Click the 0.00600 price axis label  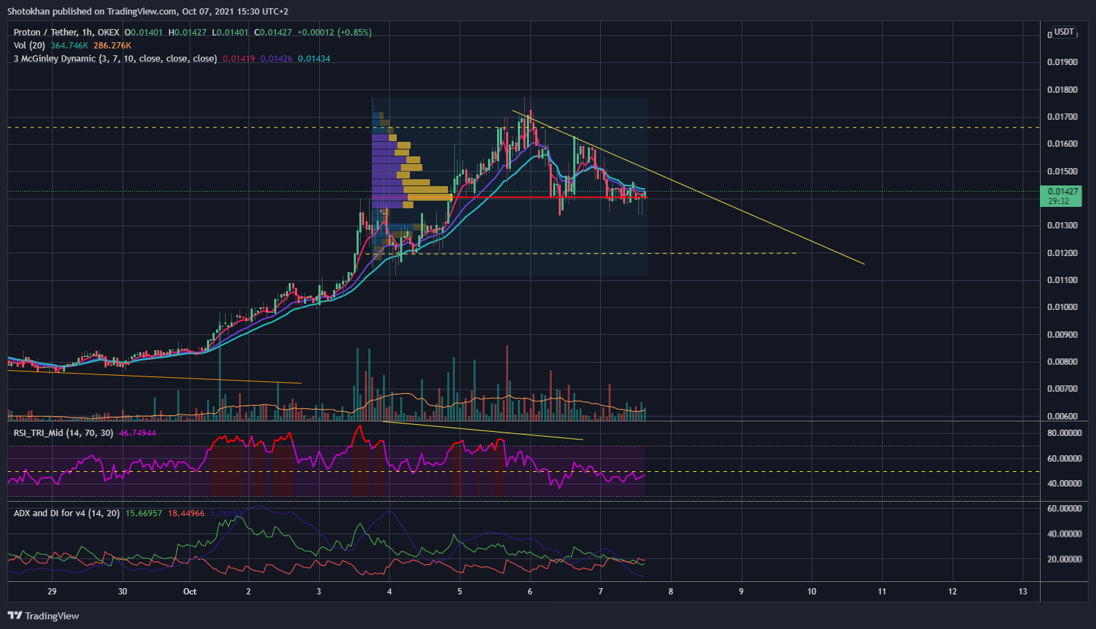click(1062, 416)
